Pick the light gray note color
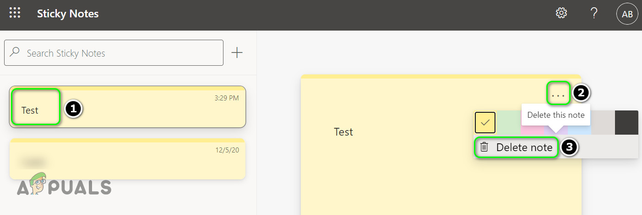 tap(603, 123)
